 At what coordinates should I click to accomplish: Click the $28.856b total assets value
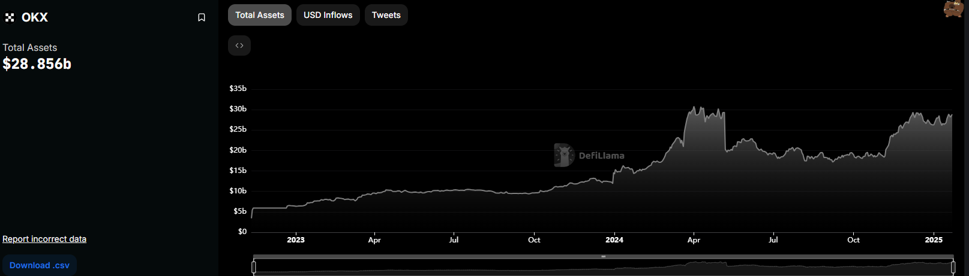tap(37, 64)
